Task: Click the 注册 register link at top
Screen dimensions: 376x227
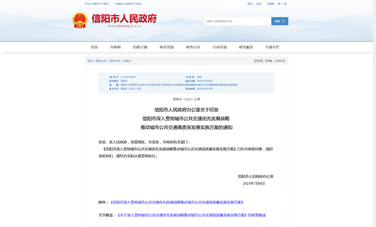Action: pos(258,4)
